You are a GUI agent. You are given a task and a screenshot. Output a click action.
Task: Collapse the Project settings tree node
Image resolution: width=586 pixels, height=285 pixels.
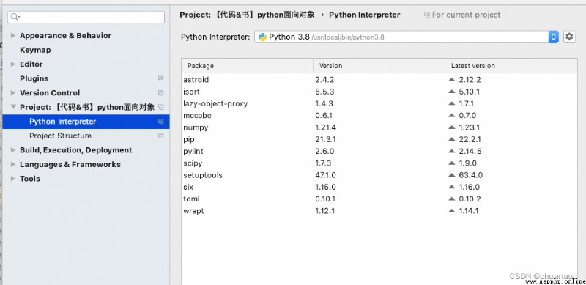pos(13,107)
